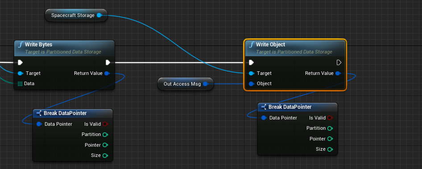Click Is Valid pin under Write Object
This screenshot has height=169, width=422.
(x=330, y=118)
